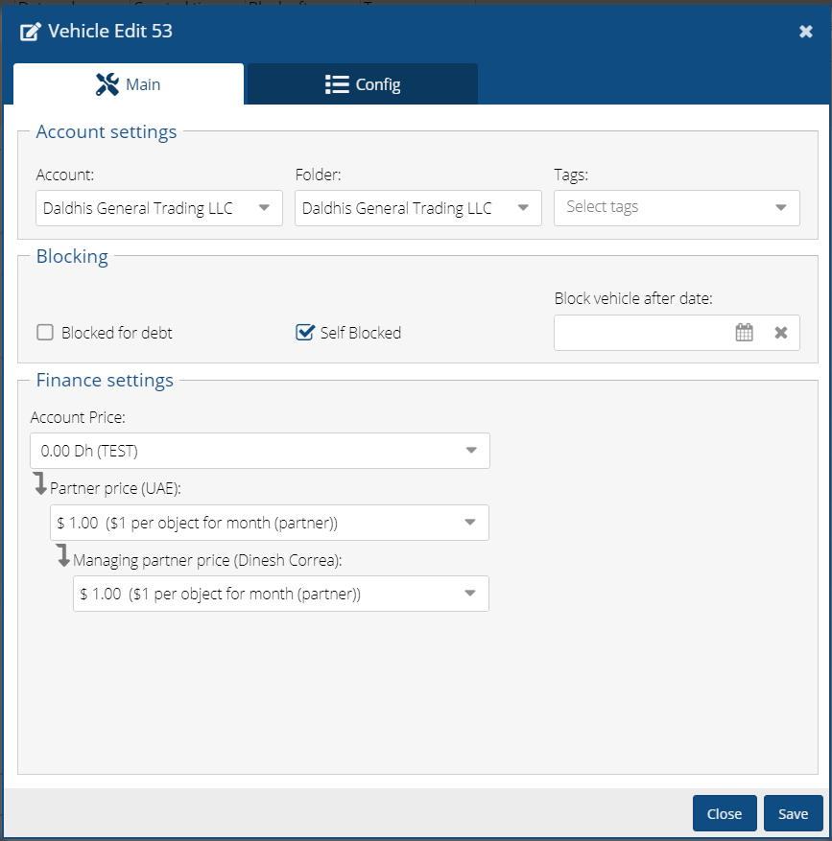832x841 pixels.
Task: Clear the block vehicle after date field
Action: pos(781,333)
